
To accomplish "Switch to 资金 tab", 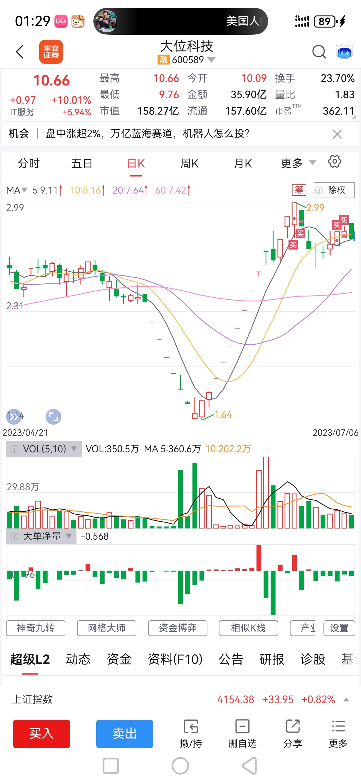I will (119, 659).
